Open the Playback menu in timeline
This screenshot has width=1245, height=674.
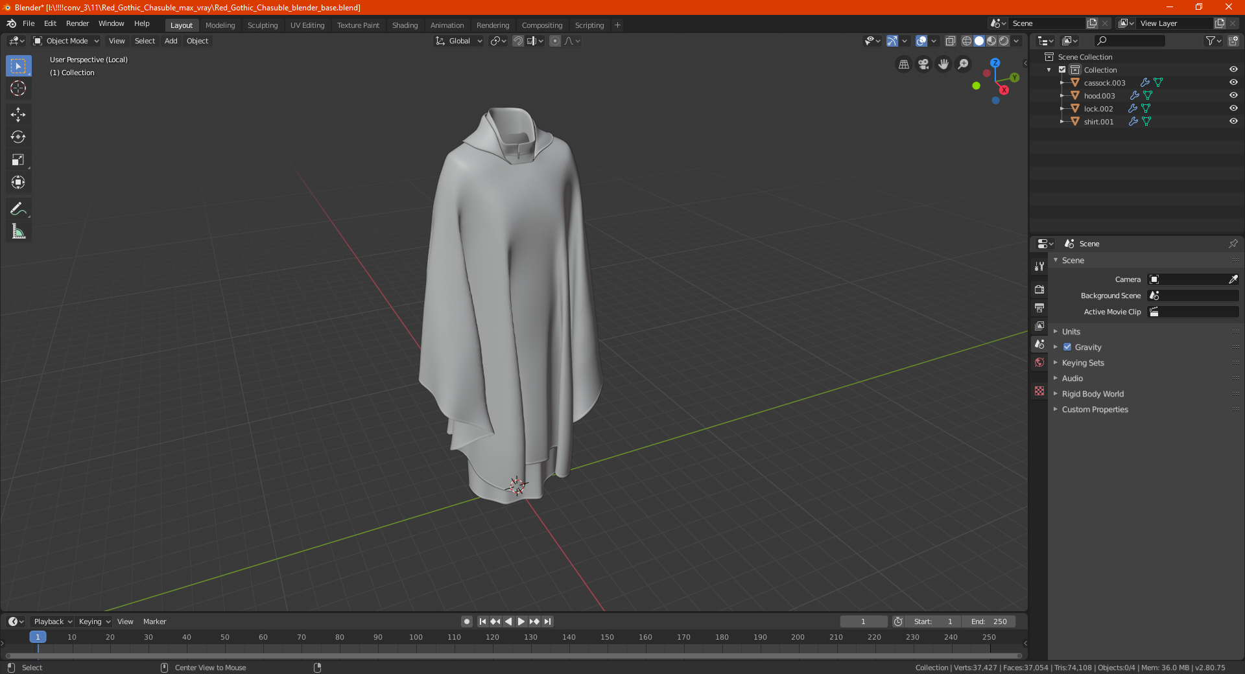pos(53,622)
